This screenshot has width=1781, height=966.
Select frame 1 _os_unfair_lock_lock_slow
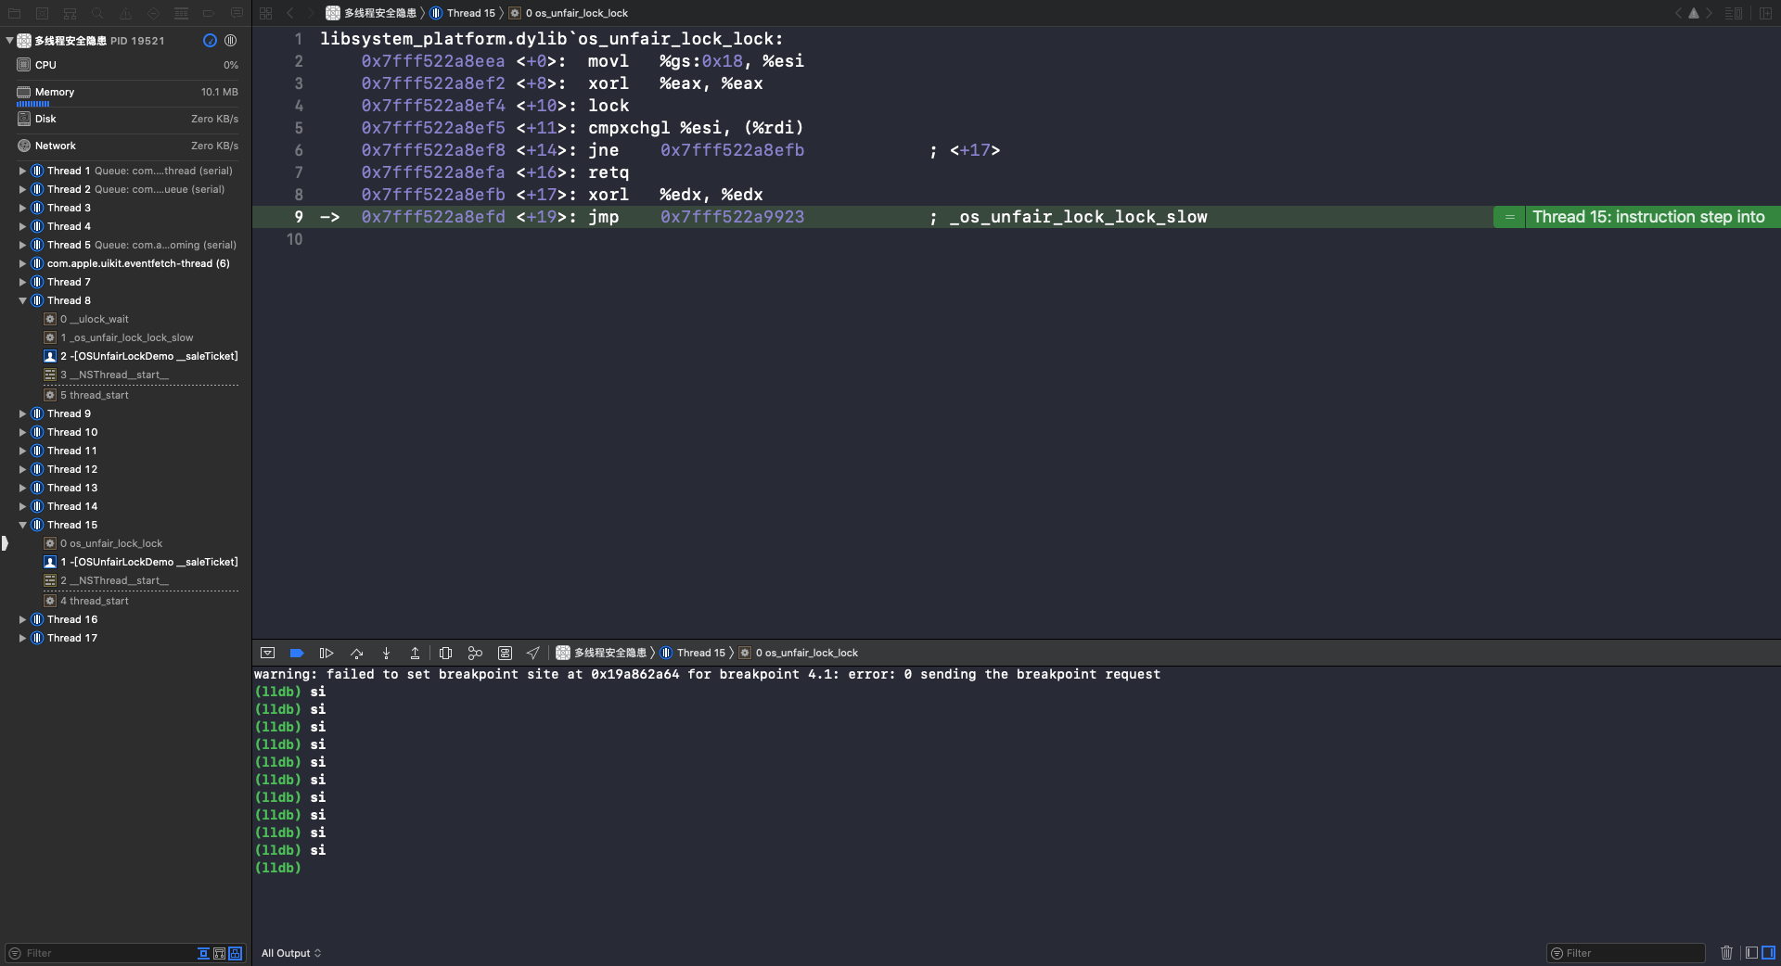(x=126, y=337)
